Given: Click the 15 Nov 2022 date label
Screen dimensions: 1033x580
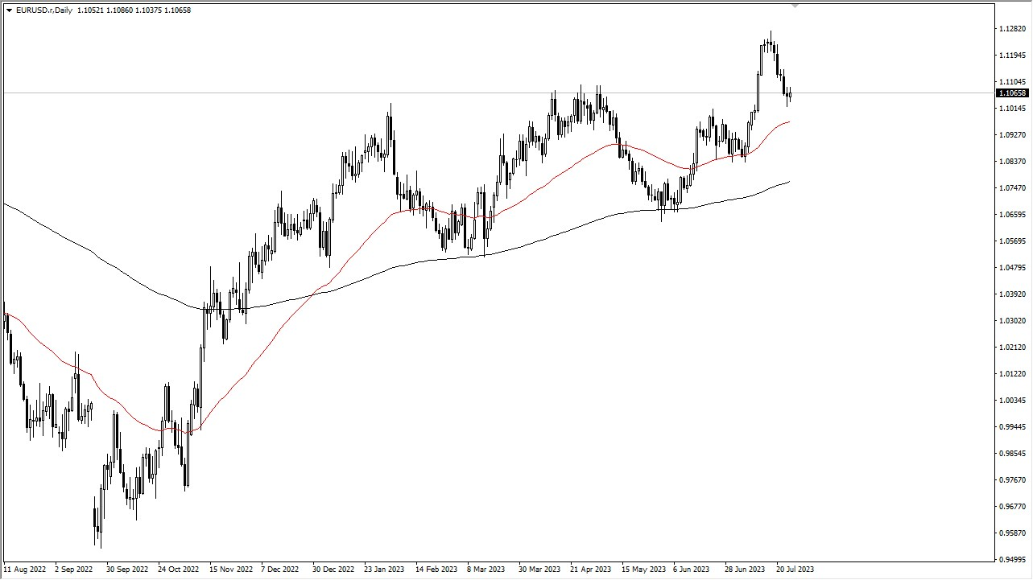Looking at the screenshot, I should 229,570.
